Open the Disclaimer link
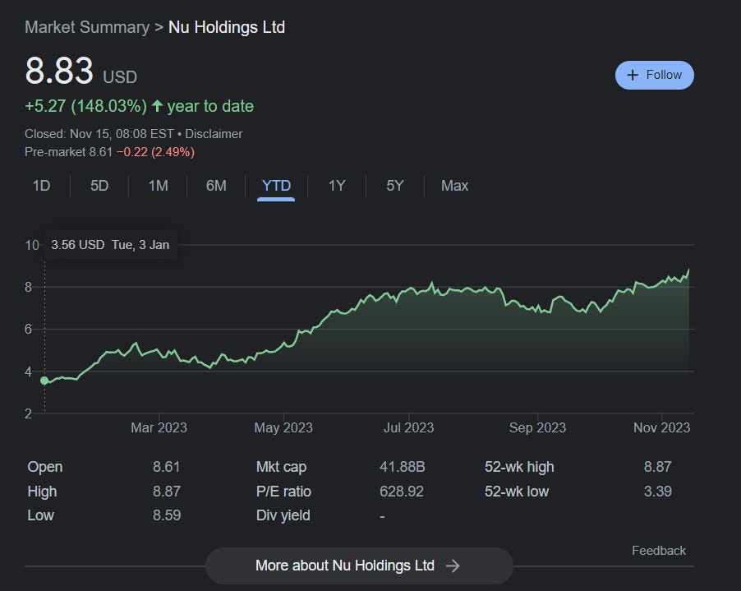The height and width of the screenshot is (591, 741). tap(214, 134)
